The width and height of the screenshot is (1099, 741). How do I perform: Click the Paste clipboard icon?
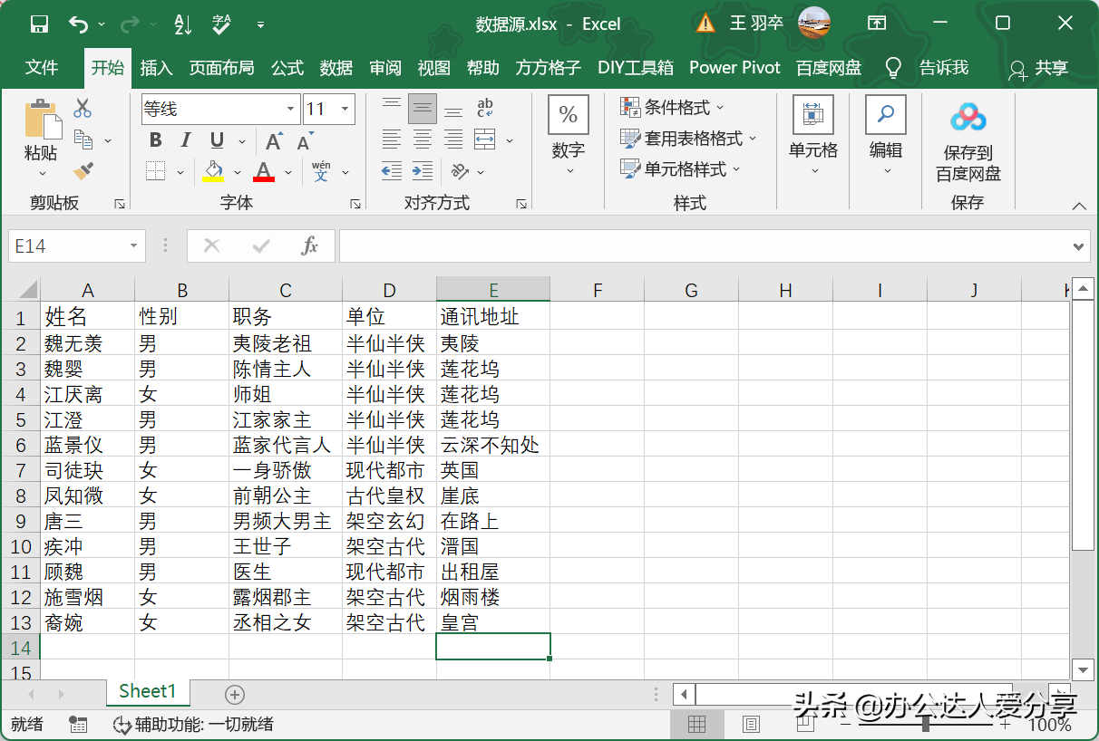[41, 119]
